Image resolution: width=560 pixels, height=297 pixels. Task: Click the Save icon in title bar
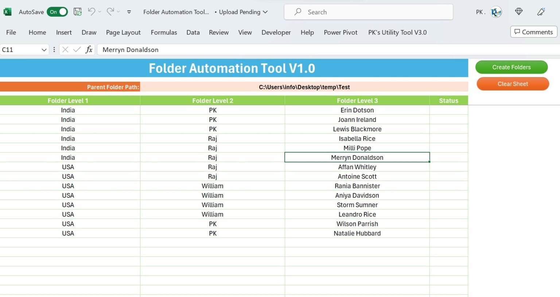tap(78, 12)
